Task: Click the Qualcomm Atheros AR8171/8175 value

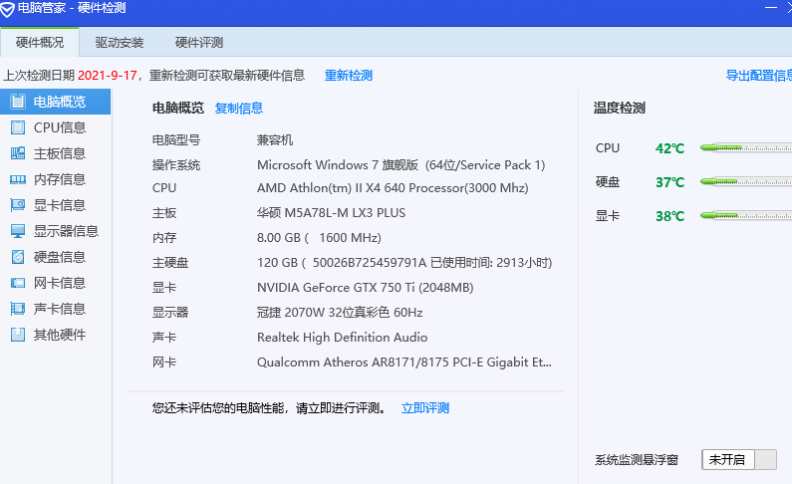Action: click(x=404, y=363)
